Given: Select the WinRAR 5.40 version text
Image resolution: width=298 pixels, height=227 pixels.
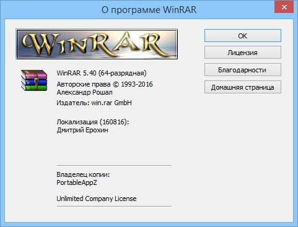Looking at the screenshot, I should (x=102, y=73).
